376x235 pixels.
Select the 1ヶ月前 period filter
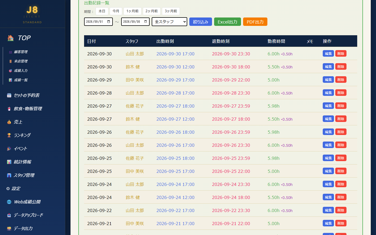coord(132,11)
